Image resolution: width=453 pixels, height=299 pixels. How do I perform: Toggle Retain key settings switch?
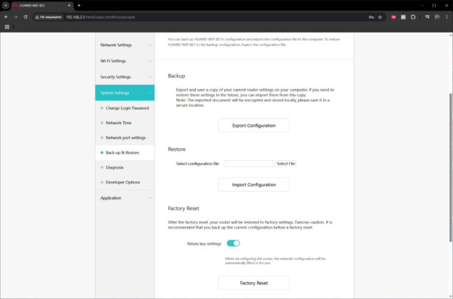pos(233,243)
